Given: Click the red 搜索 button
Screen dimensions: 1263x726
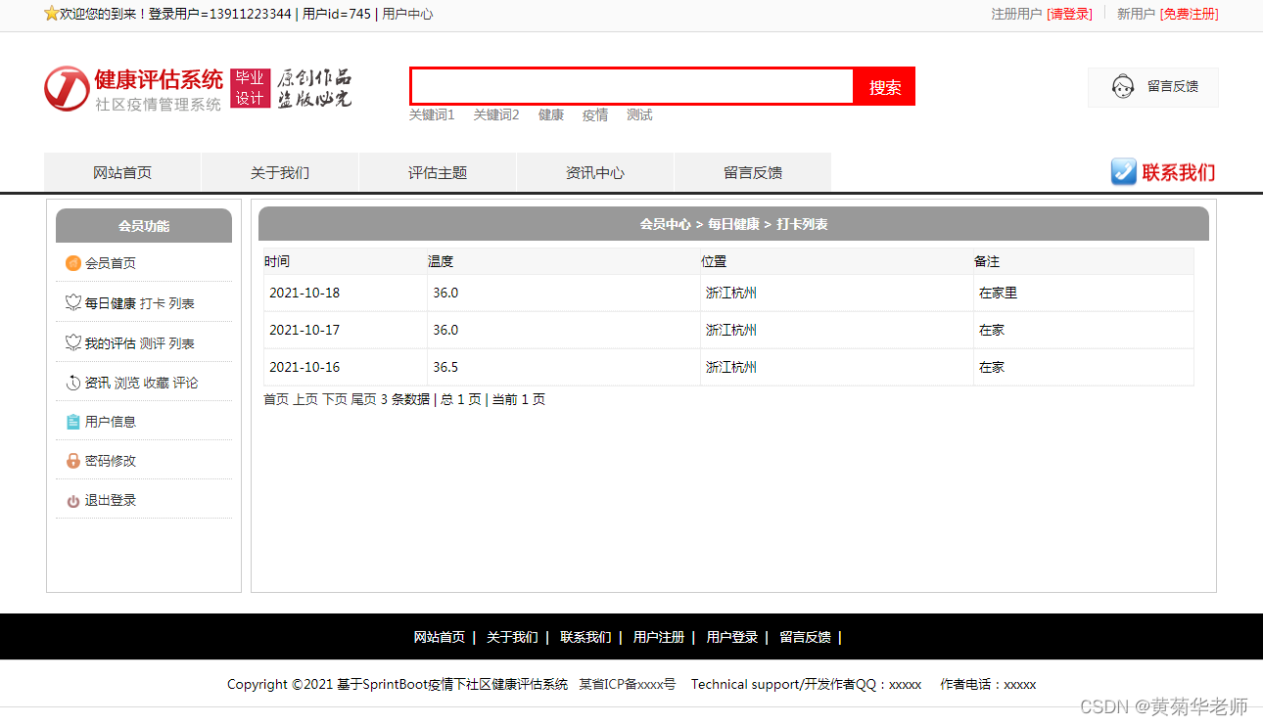Looking at the screenshot, I should point(885,86).
